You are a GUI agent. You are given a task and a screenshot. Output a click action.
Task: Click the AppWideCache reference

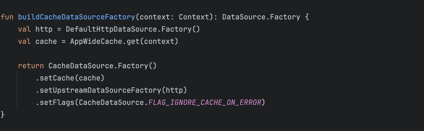tap(96, 41)
